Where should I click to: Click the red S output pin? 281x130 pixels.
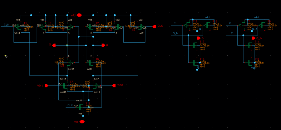click(54, 45)
